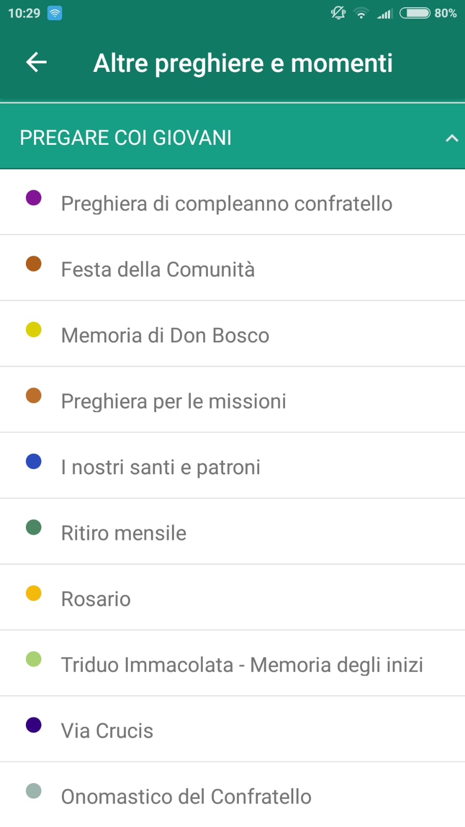The width and height of the screenshot is (465, 827).
Task: Collapse the Pregare coi giovani section chevron
Action: pos(452,138)
